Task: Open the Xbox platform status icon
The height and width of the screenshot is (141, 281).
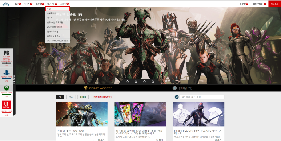Action: (x=7, y=88)
